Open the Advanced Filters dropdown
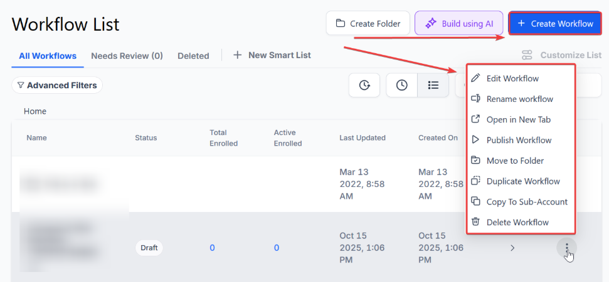The width and height of the screenshot is (609, 282). tap(57, 85)
